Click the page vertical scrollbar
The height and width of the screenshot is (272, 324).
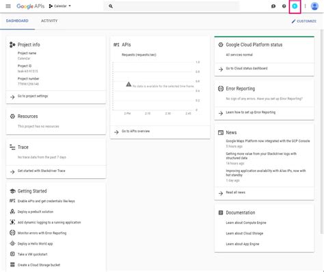click(322, 132)
